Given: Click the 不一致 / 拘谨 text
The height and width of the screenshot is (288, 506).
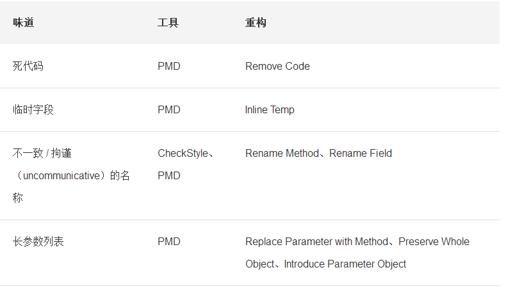Looking at the screenshot, I should click(x=47, y=154).
